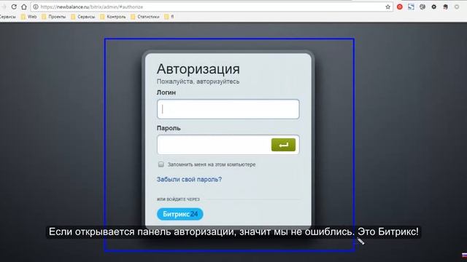Sign in via the Битрикс24 button
Viewport: 467px width, 262px height.
tap(180, 214)
